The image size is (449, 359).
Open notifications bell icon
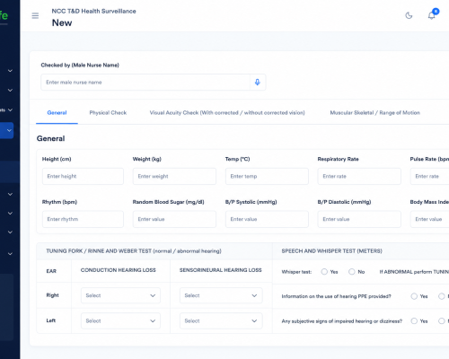point(431,15)
